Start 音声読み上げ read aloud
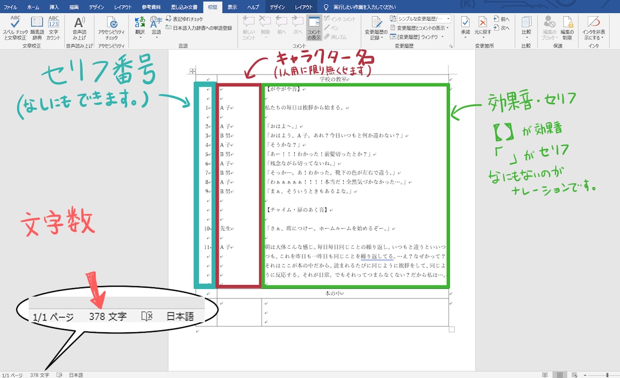This screenshot has width=620, height=378. [x=79, y=28]
